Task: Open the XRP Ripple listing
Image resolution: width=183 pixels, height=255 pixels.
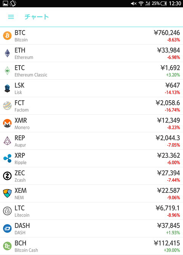Action: coord(91,159)
